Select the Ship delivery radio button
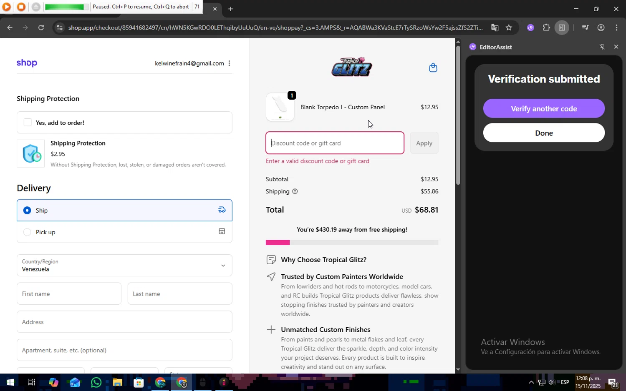 [x=27, y=210]
